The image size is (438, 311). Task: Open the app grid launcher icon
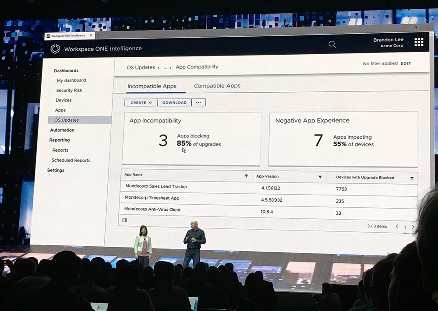[x=419, y=42]
